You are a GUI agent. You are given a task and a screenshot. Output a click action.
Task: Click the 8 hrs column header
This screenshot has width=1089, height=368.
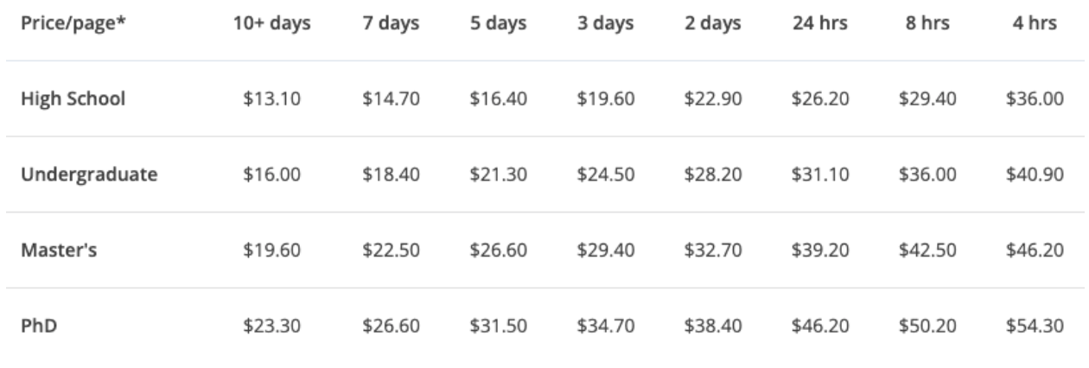point(927,24)
